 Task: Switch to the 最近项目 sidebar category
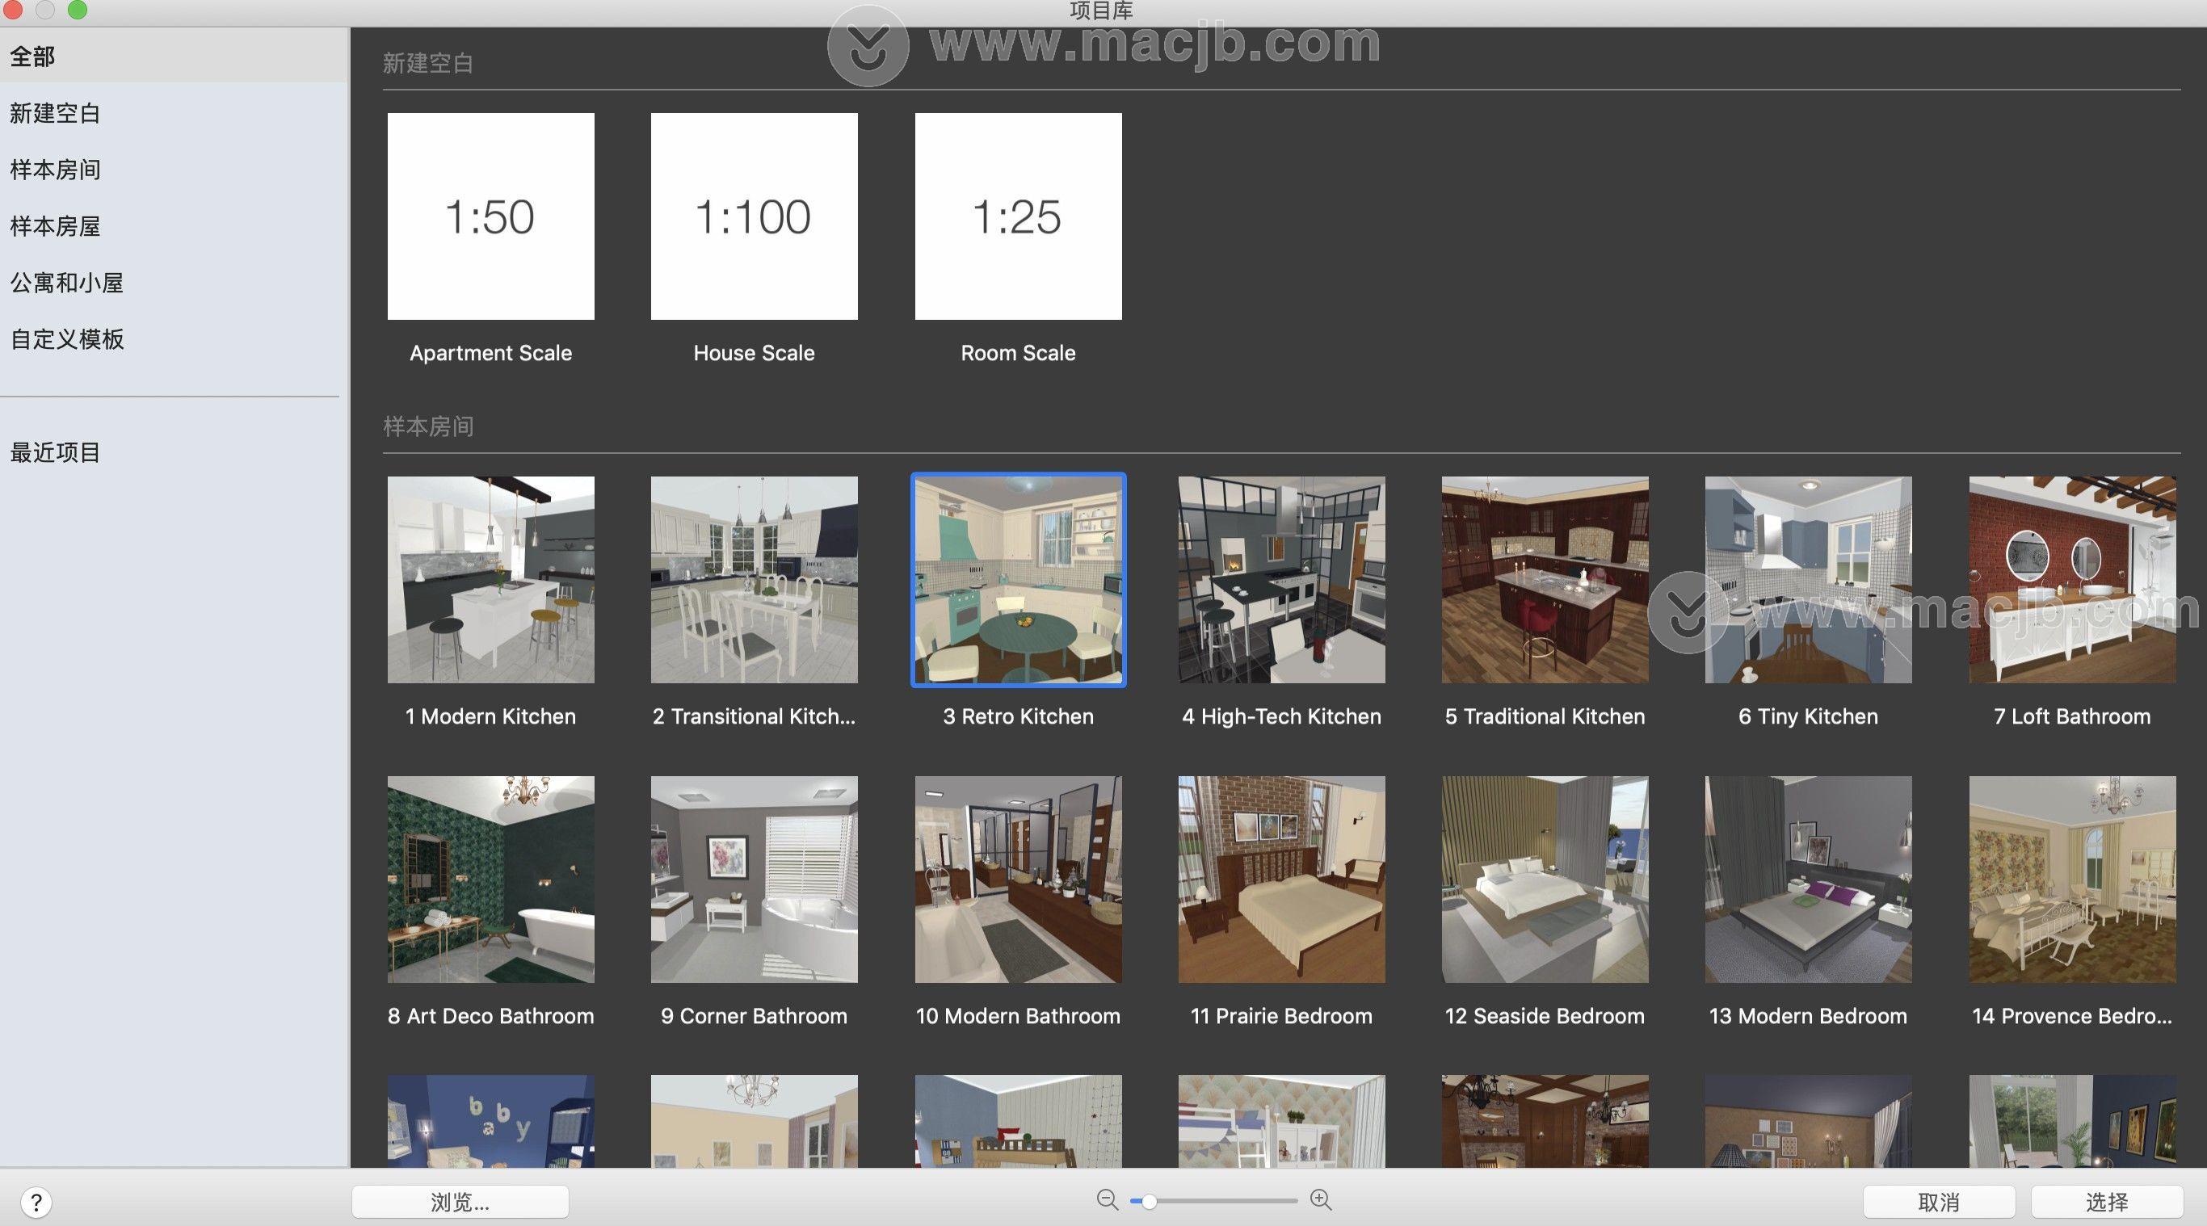coord(53,452)
